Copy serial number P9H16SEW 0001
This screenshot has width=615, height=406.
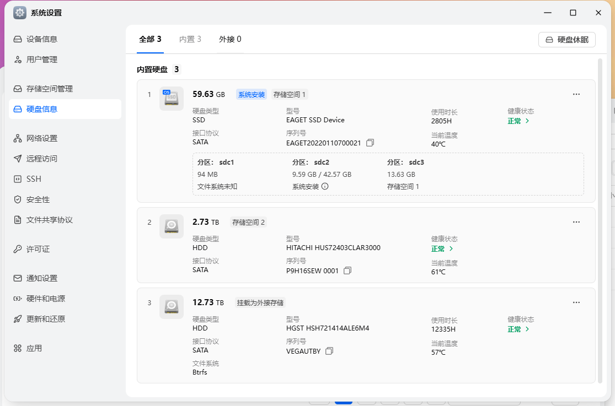coord(347,270)
